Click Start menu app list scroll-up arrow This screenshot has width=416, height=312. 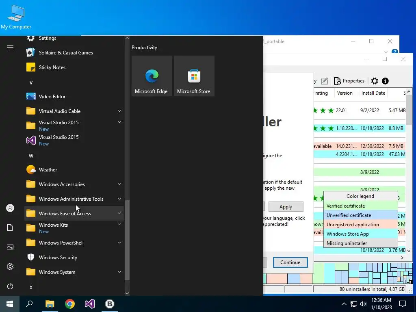point(127,38)
